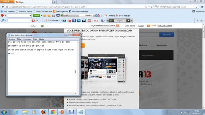Expand the dropdown arrow beside Go button
The width and height of the screenshot is (205, 115).
(x=40, y=20)
